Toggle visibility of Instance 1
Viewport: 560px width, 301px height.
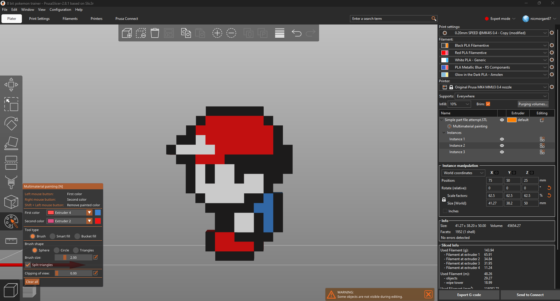point(502,139)
